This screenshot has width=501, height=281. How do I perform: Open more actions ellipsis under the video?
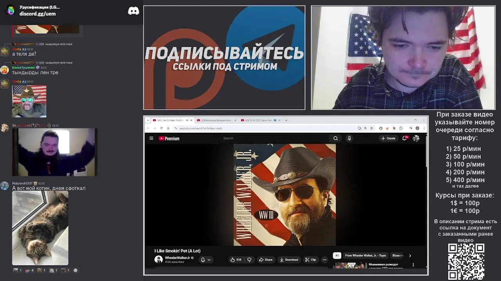(324, 260)
